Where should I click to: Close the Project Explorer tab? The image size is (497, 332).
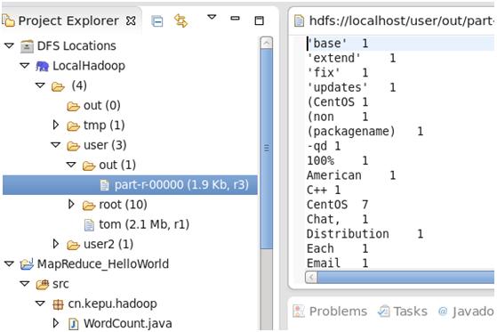pyautogui.click(x=131, y=21)
